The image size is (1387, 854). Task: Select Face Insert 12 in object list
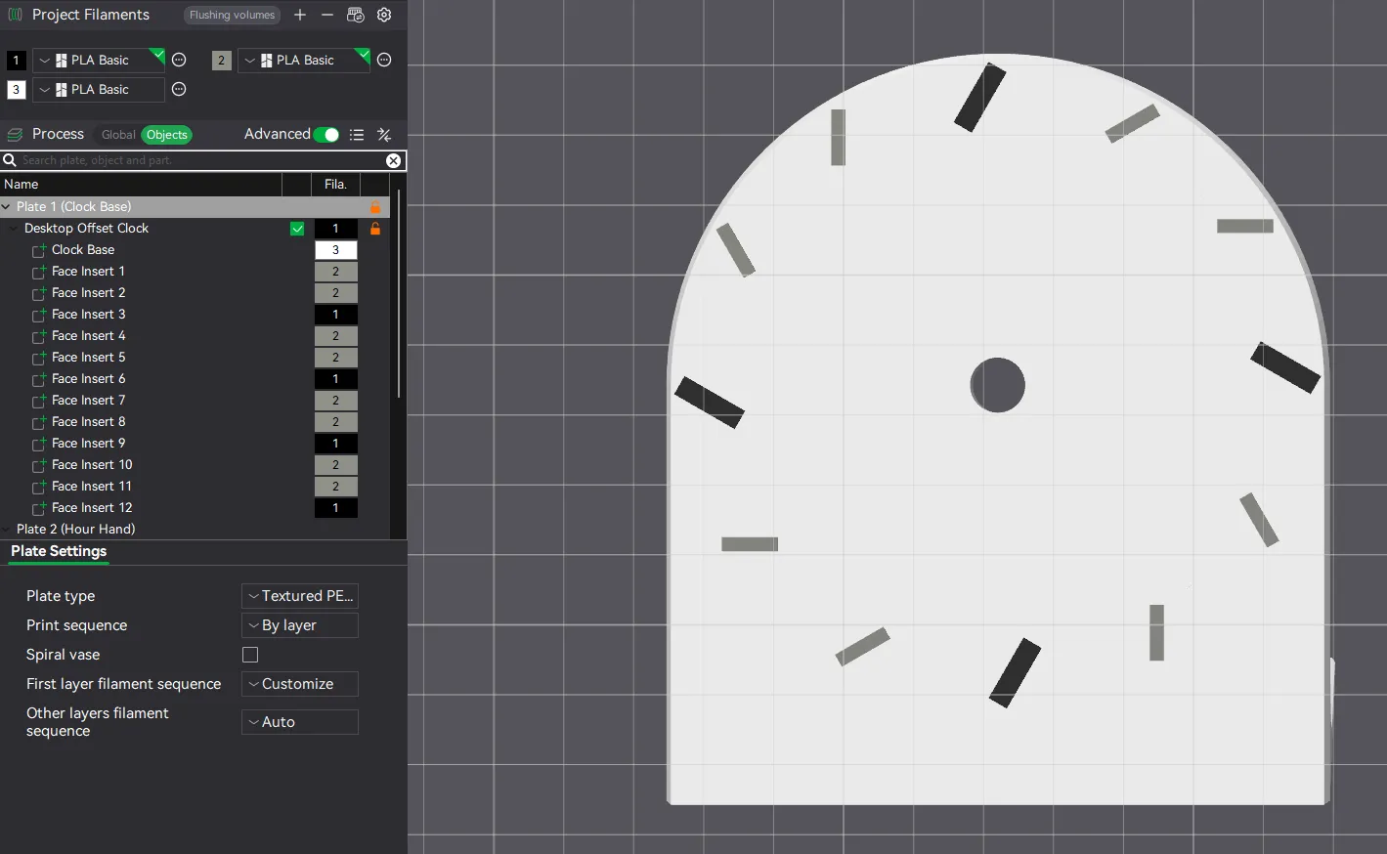[92, 508]
